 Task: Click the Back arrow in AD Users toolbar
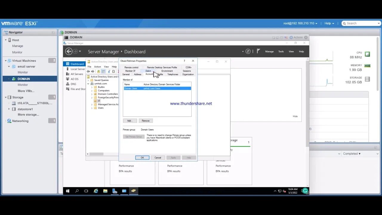pos(88,71)
